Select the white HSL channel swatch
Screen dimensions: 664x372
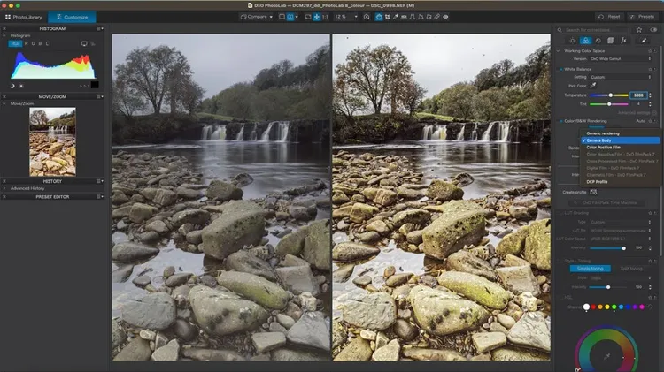586,307
